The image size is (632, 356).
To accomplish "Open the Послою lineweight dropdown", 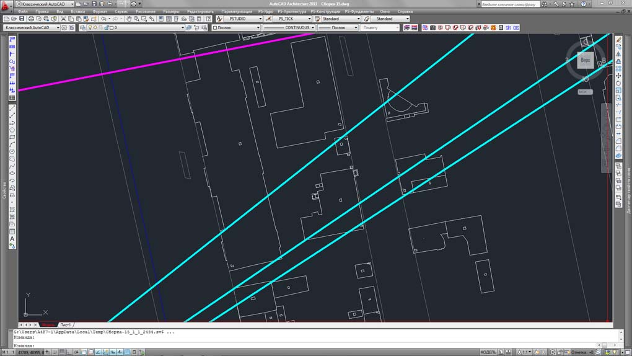I will click(x=338, y=28).
